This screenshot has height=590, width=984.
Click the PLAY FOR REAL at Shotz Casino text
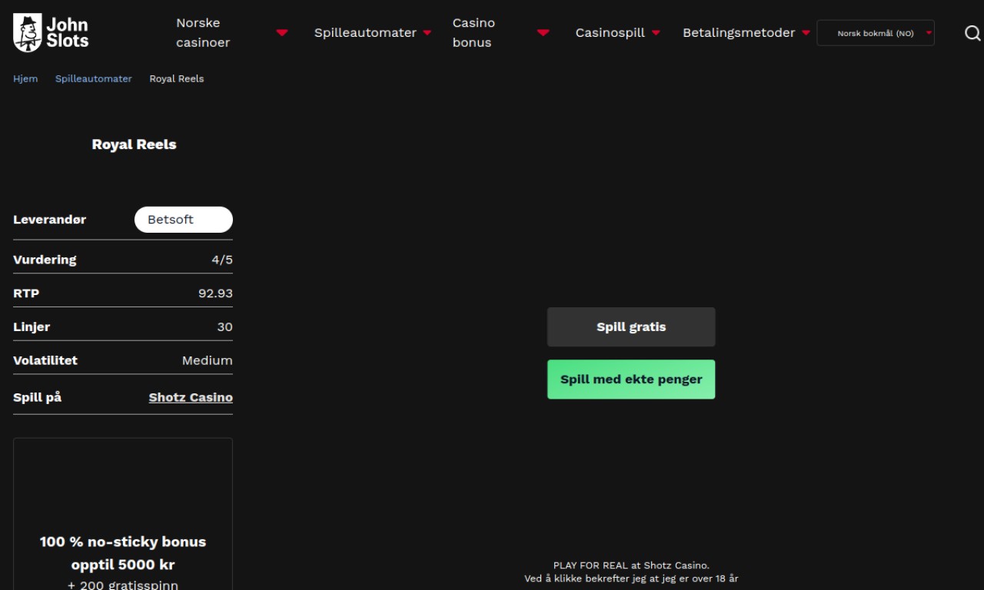pyautogui.click(x=631, y=565)
